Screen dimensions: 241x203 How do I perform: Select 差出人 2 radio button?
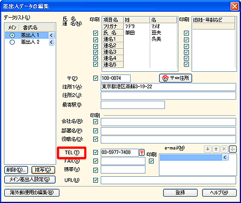click(12, 42)
